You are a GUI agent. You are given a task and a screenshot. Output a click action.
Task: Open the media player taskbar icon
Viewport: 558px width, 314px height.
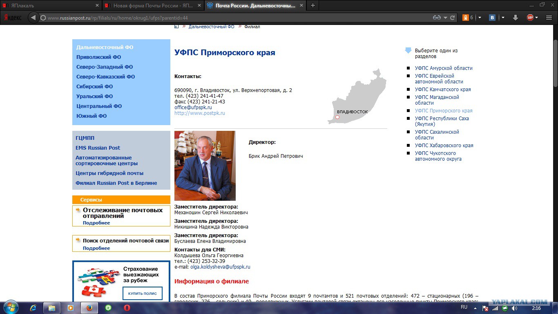pyautogui.click(x=71, y=308)
